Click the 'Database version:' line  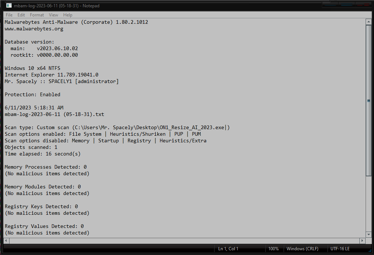29,42
